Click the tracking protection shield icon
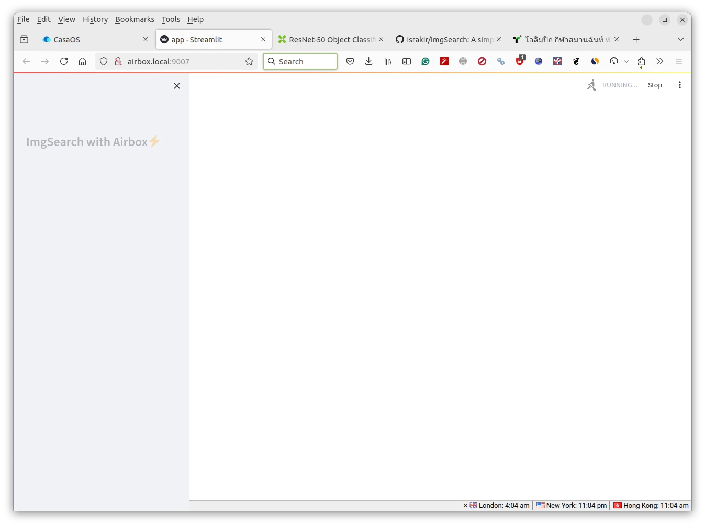705x526 pixels. pos(104,61)
